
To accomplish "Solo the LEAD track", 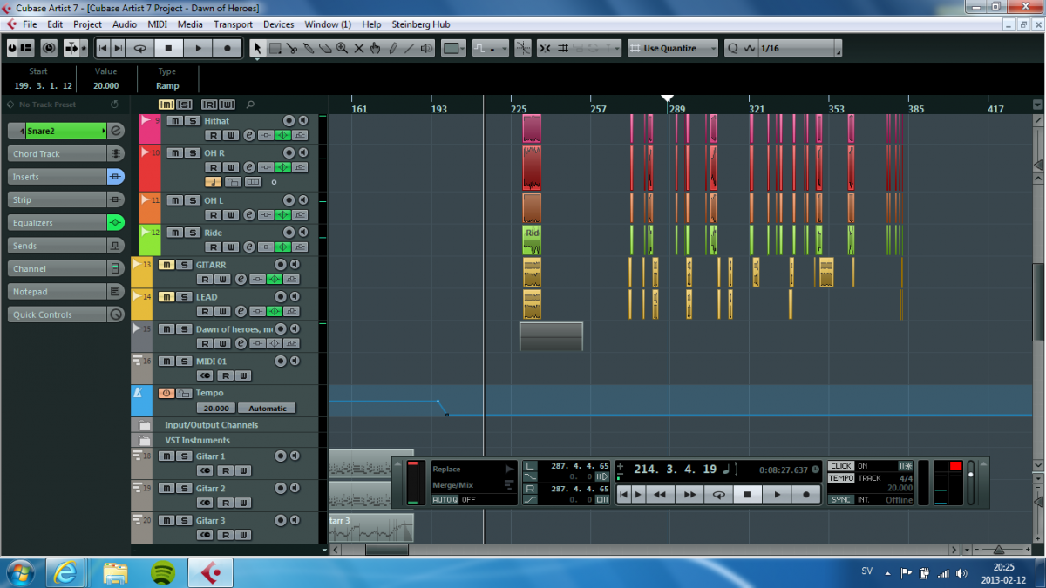I will tap(182, 297).
